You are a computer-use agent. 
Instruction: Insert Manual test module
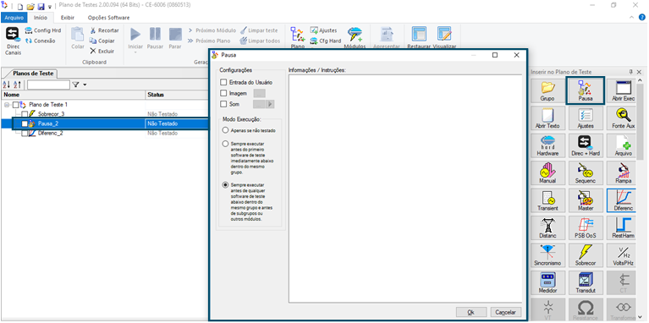547,173
